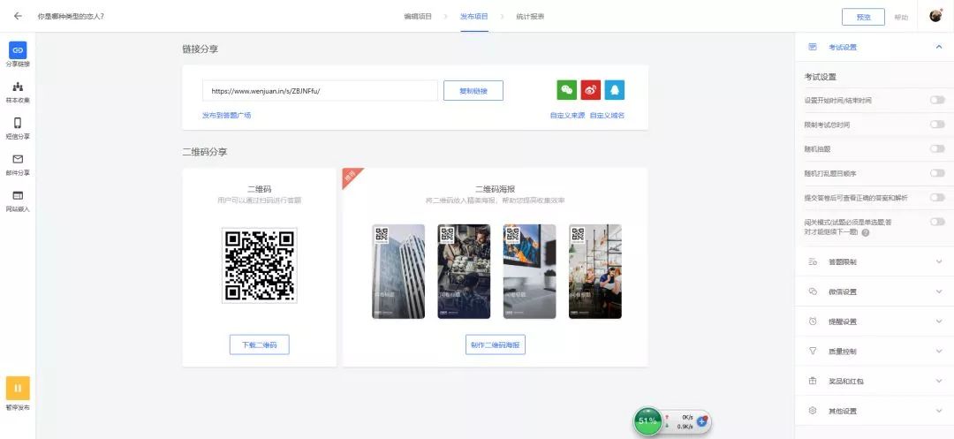The height and width of the screenshot is (439, 954).
Task: Click 制作二维码海报 button
Action: coord(496,344)
